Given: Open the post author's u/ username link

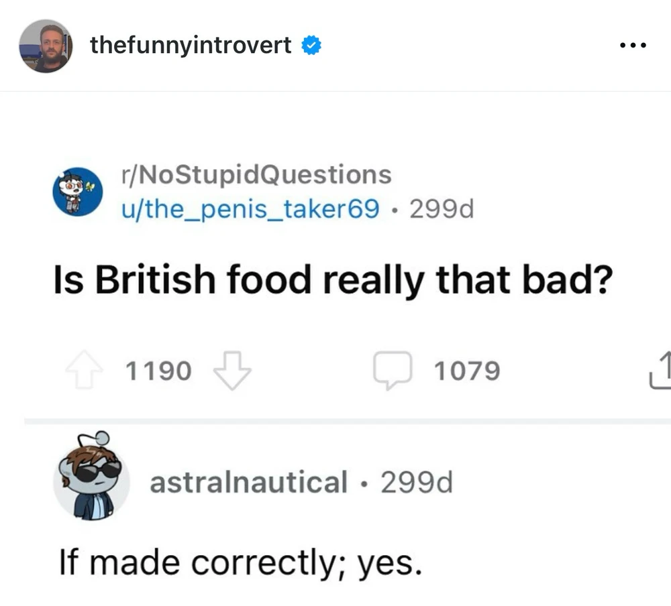Looking at the screenshot, I should coord(250,209).
